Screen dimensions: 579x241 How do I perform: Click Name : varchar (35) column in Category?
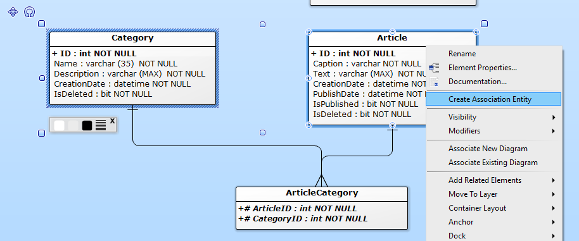click(x=115, y=64)
